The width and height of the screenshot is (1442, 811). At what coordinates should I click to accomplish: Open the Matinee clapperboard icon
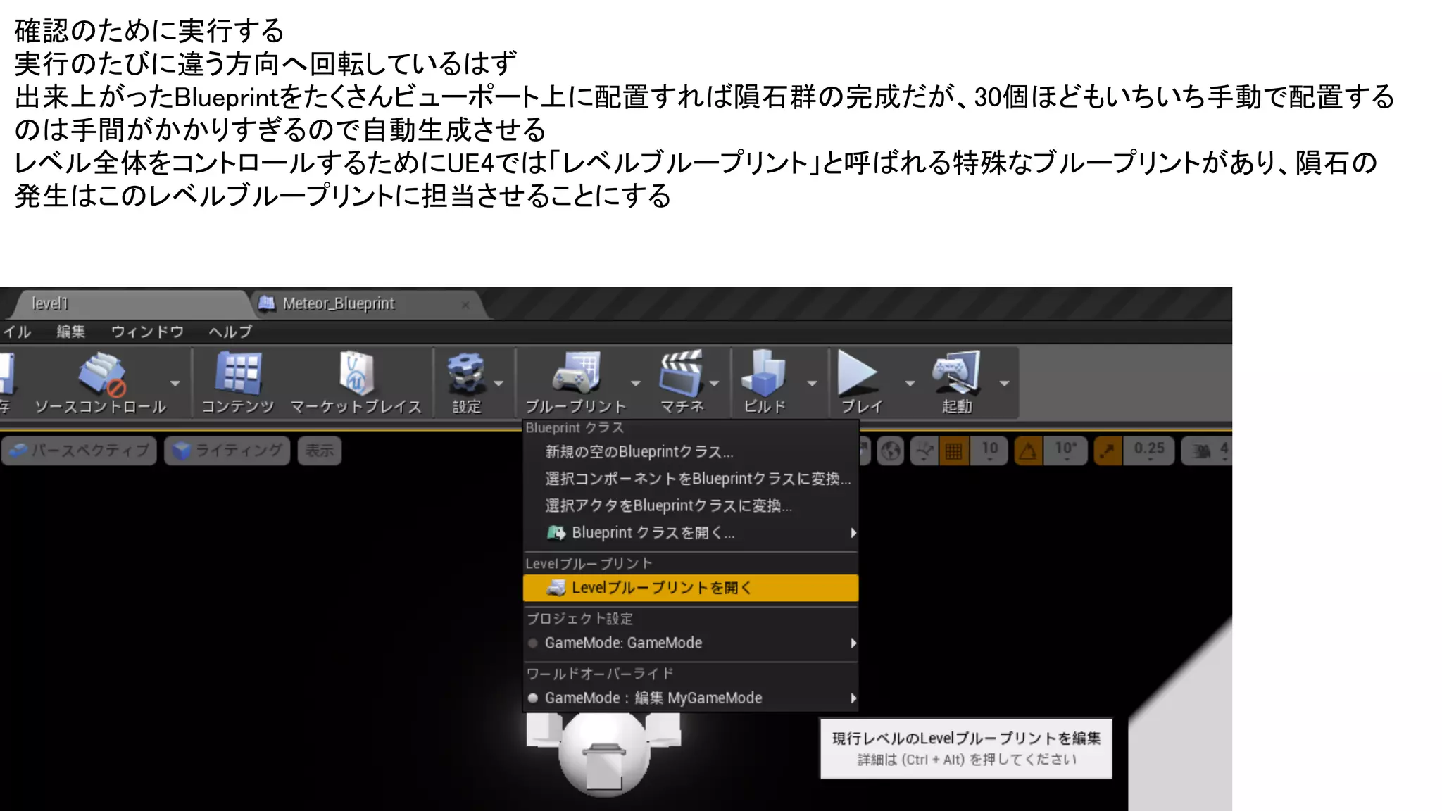pos(680,373)
